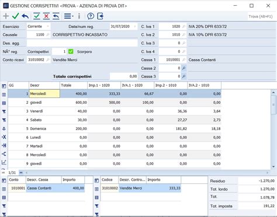
Task: Toggle the Scorporo green checkbox
Action: pyautogui.click(x=71, y=51)
